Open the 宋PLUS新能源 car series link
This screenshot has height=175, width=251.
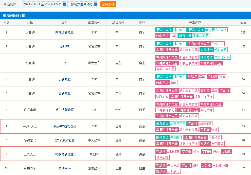pyautogui.click(x=64, y=32)
